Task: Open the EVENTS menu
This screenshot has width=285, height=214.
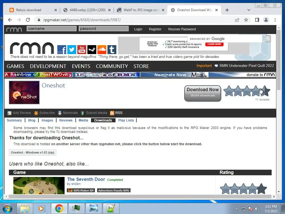Action: pyautogui.click(x=81, y=66)
